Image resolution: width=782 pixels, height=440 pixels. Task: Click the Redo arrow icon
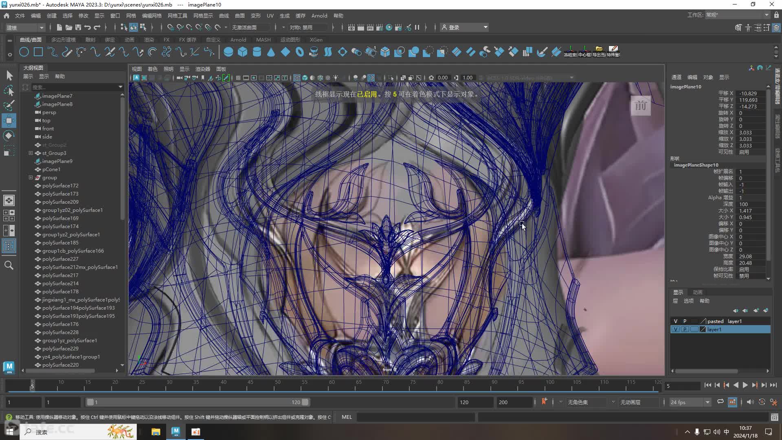tap(97, 27)
